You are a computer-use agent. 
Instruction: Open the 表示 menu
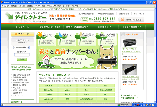22,6
